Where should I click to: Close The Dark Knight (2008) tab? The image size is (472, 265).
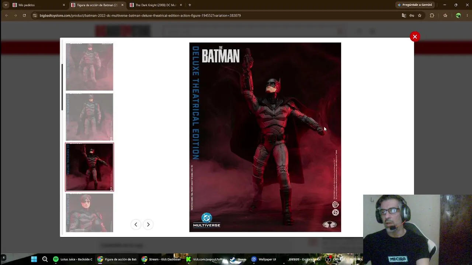point(181,5)
